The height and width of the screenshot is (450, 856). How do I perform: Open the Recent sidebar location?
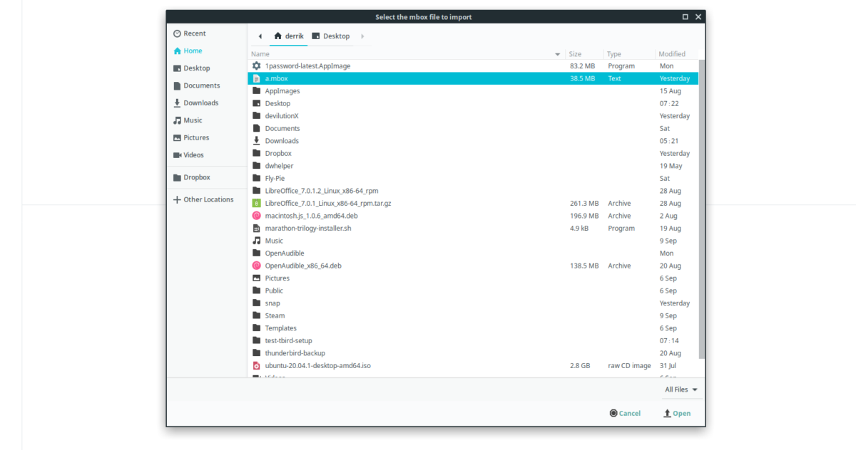point(189,33)
